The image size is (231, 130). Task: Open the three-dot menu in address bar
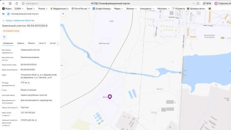(194, 4)
